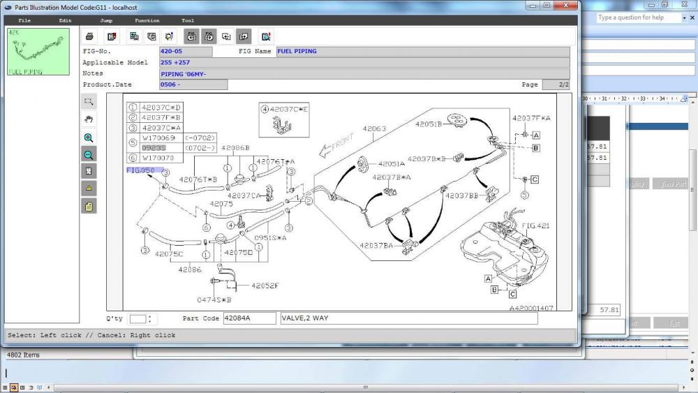
Task: Click the Product.Date field 0506 -
Action: tap(193, 84)
